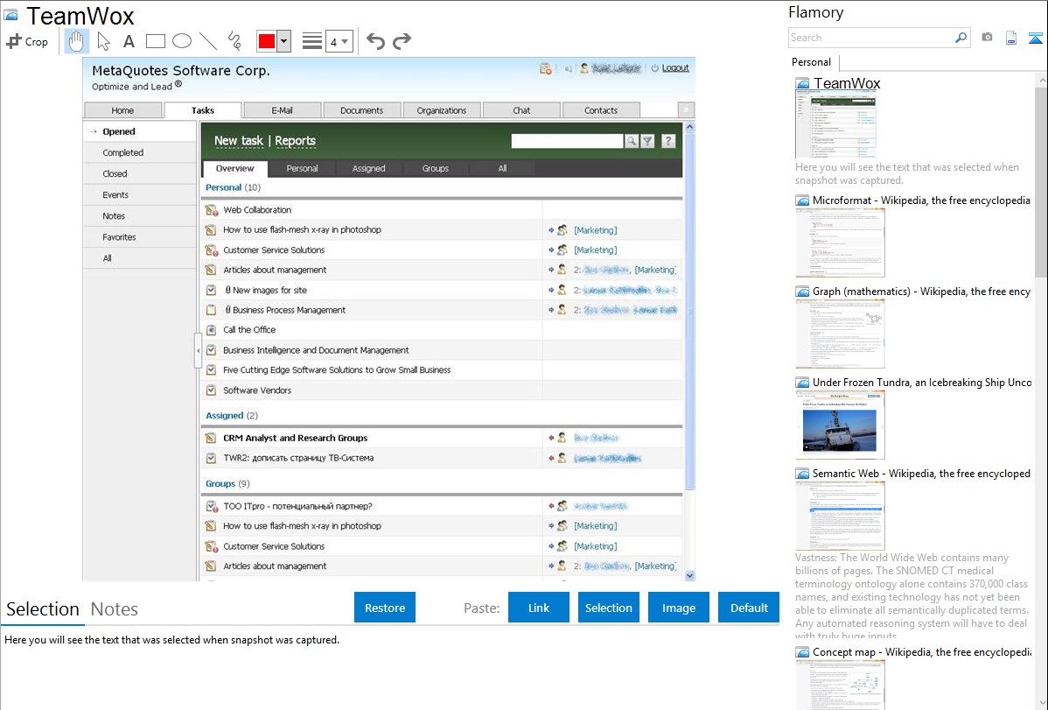
Task: Click the magnifier in Flamory search box
Action: pyautogui.click(x=961, y=38)
